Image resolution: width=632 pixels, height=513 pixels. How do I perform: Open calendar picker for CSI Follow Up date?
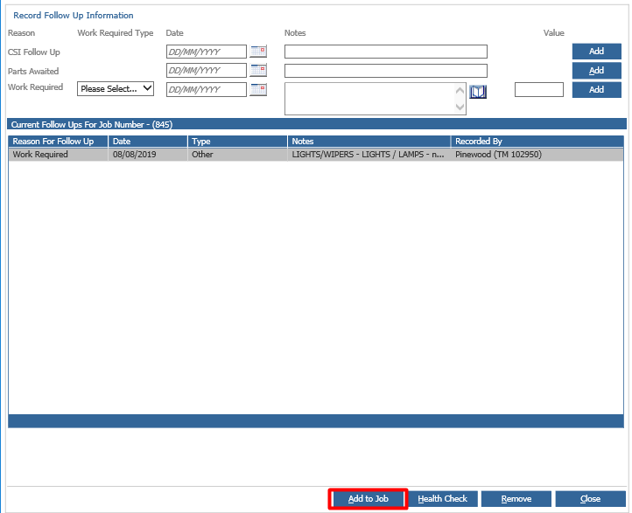pos(258,52)
